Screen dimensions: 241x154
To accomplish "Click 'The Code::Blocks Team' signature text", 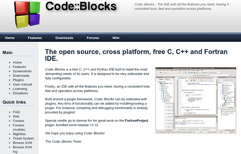I will 63,141.
